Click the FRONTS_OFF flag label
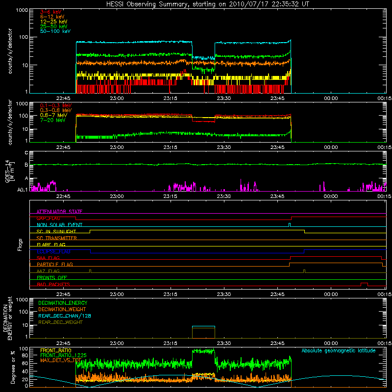Image resolution: width=392 pixels, height=392 pixels. coord(52,277)
